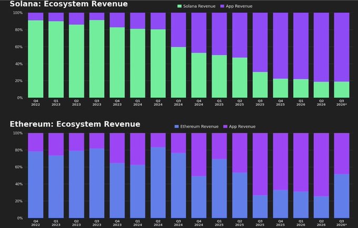Click 'Q2 2025' axis label under Solana chart

240,103
